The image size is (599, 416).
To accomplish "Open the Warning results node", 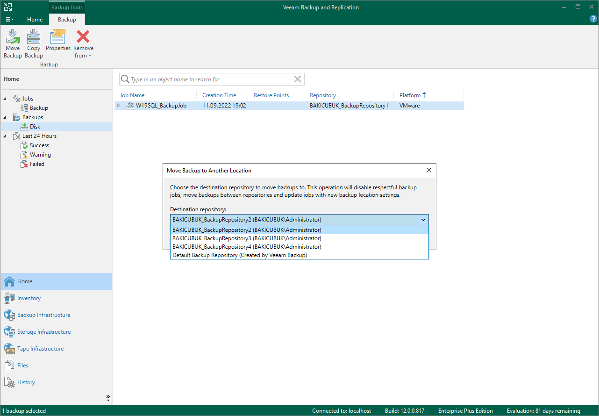I will point(40,155).
